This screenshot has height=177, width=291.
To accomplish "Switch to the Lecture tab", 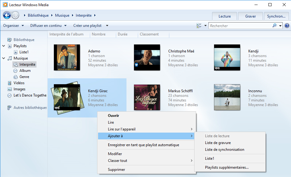I will (x=225, y=16).
